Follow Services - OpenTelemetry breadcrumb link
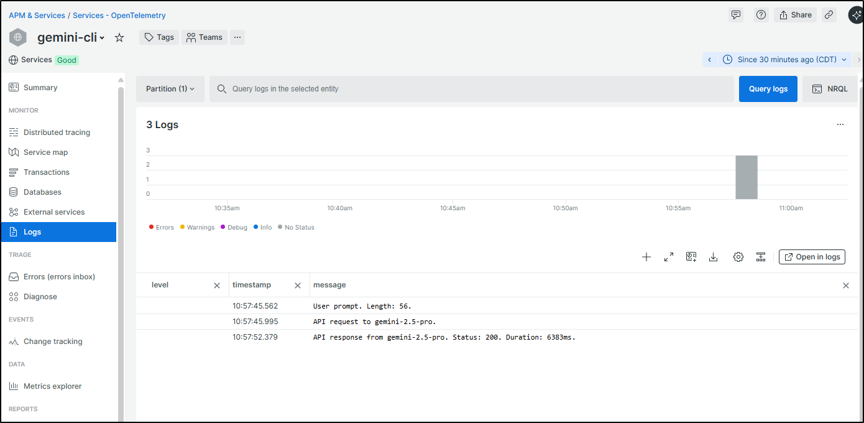864x423 pixels. point(119,16)
